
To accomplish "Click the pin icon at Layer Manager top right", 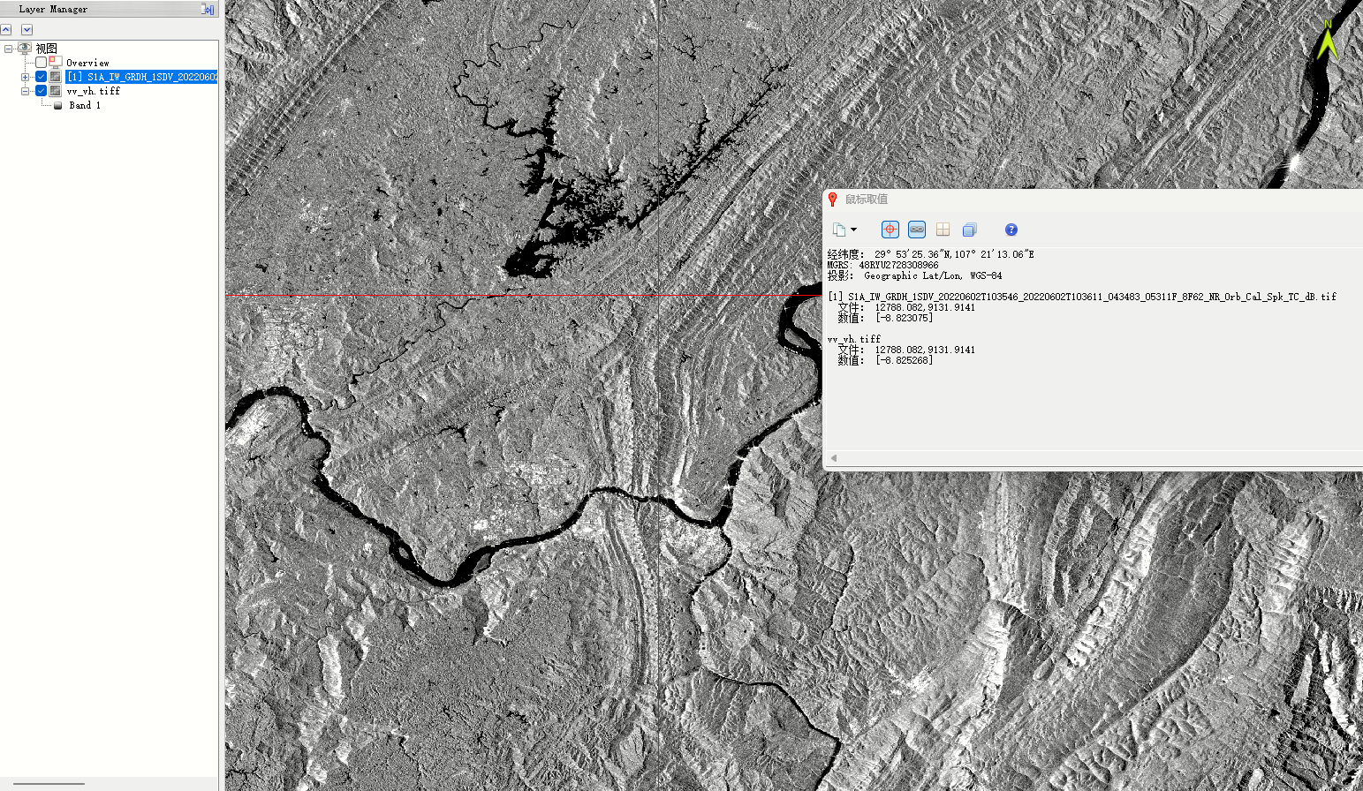I will tap(209, 9).
